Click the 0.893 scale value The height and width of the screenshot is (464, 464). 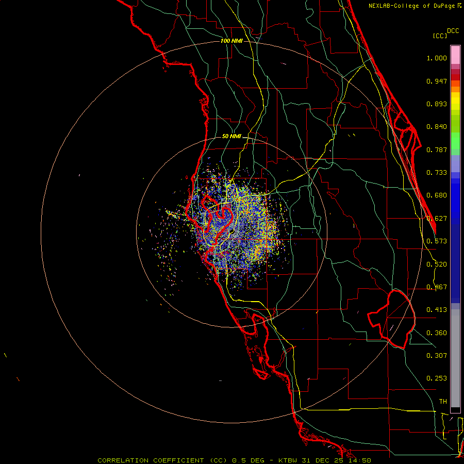tap(437, 104)
